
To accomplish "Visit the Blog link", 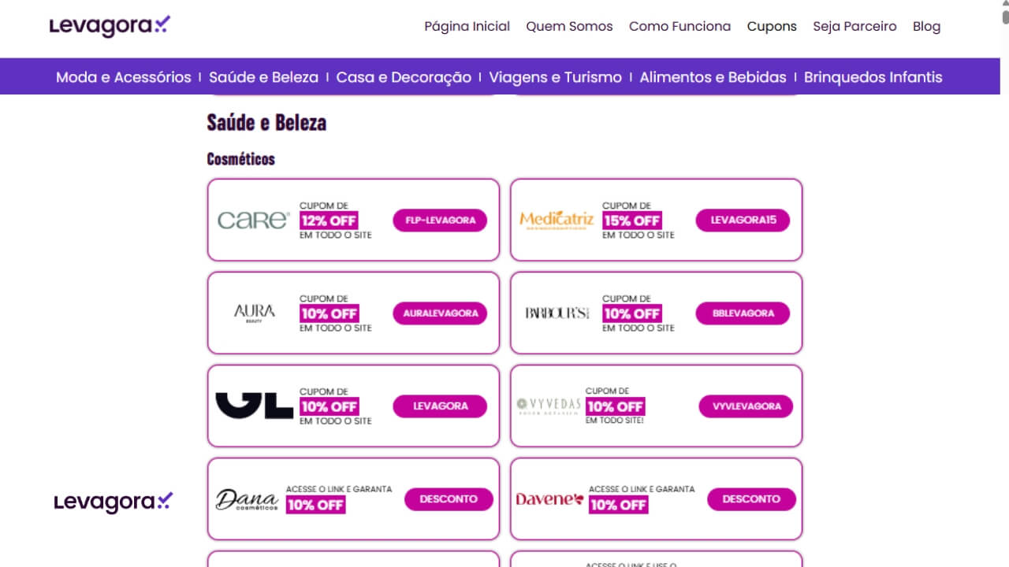I will 926,26.
